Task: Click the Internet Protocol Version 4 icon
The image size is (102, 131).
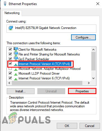Action: click(16, 65)
